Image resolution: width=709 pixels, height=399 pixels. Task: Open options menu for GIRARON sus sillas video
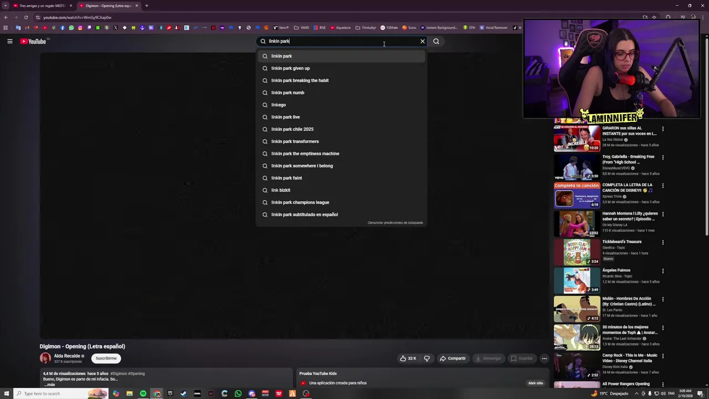662,129
